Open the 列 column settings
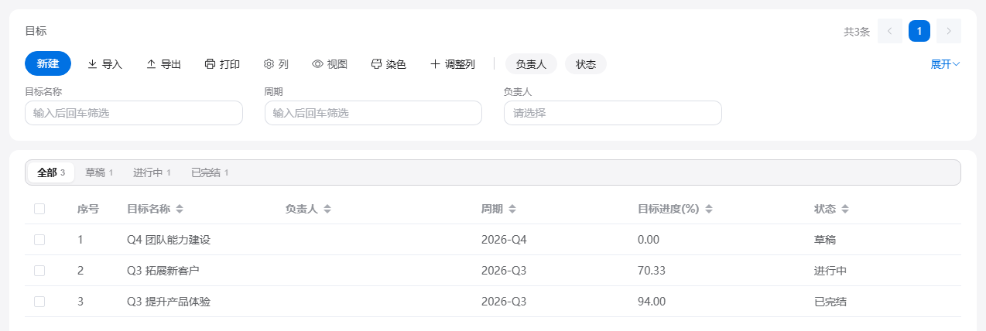 276,64
